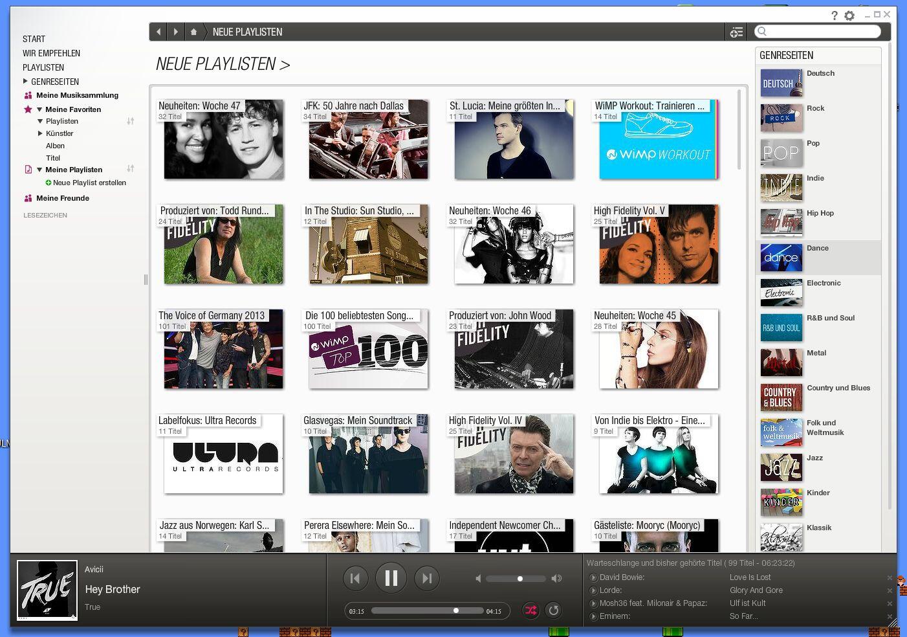907x637 pixels.
Task: Expand the Genreseiten tree item
Action: [x=25, y=82]
